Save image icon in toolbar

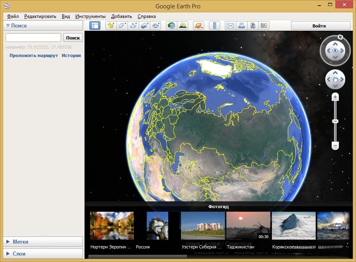252,26
